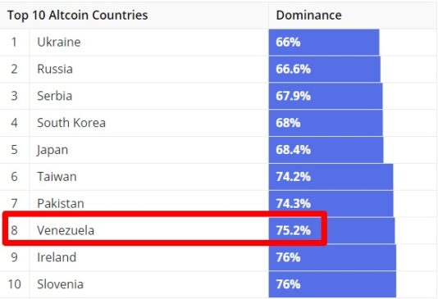Click the Top 10 Altcoin Countries header

click(x=77, y=15)
